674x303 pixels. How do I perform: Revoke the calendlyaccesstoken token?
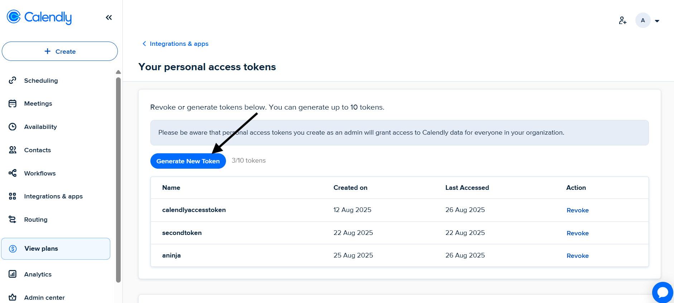point(577,210)
